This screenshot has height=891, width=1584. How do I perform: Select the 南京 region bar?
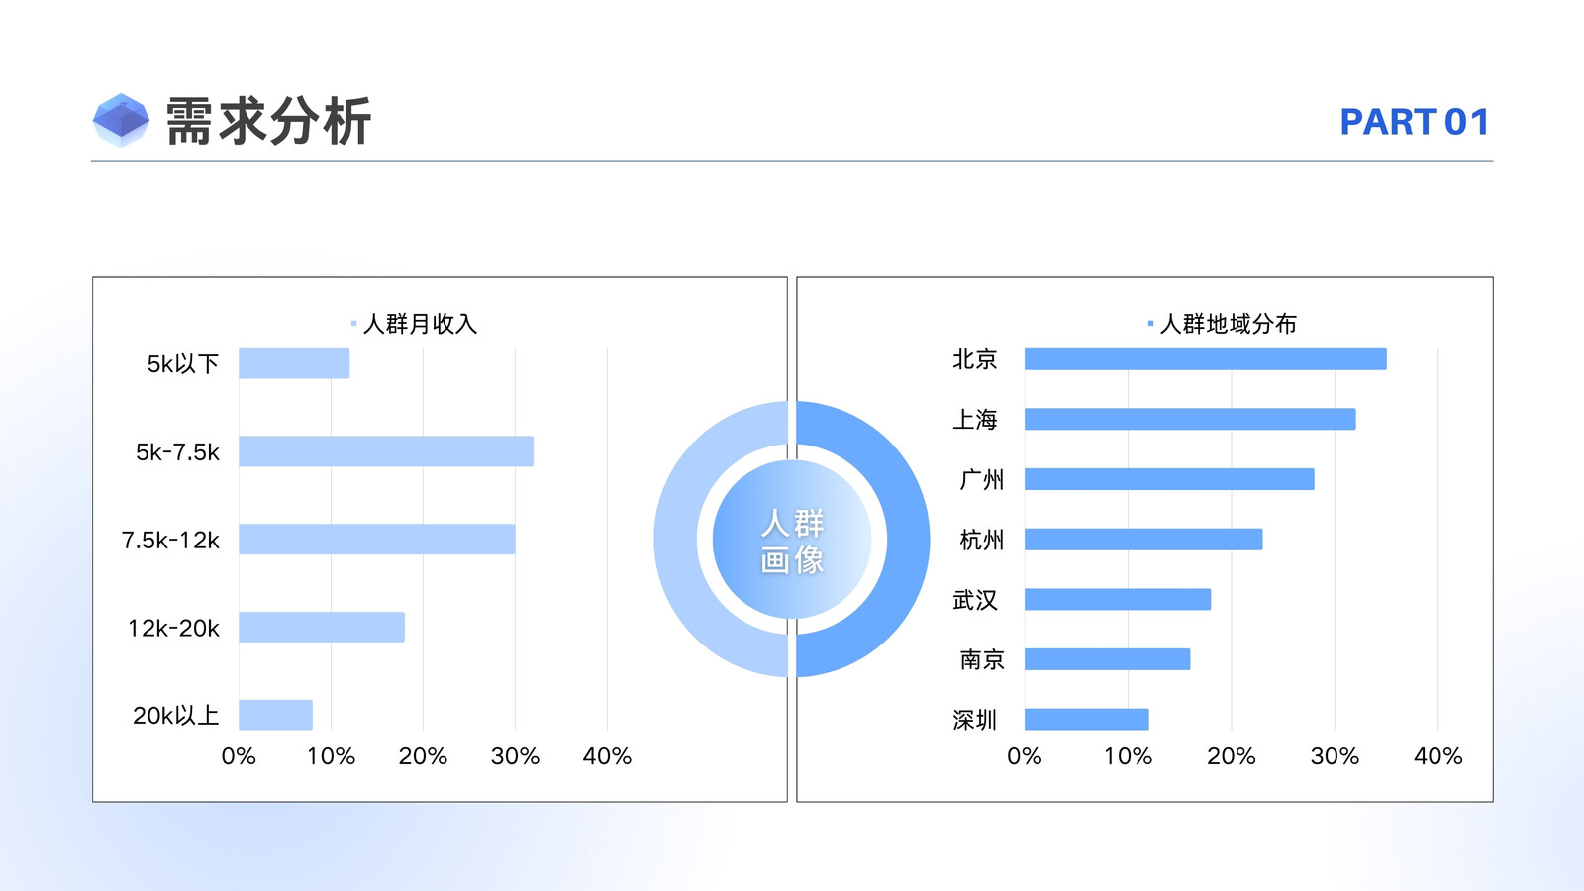(1108, 659)
